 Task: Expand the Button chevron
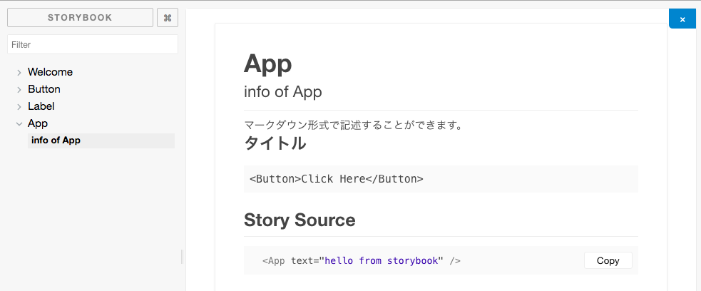[19, 89]
